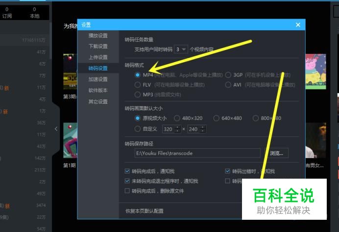Select the 3GP format radio button
The height and width of the screenshot is (232, 339).
[x=228, y=75]
